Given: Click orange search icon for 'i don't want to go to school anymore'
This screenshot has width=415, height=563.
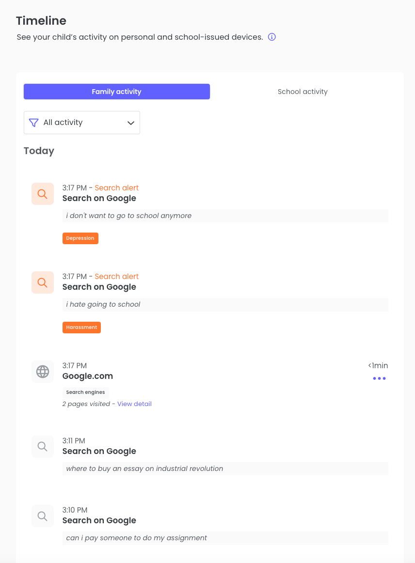Looking at the screenshot, I should pos(42,194).
